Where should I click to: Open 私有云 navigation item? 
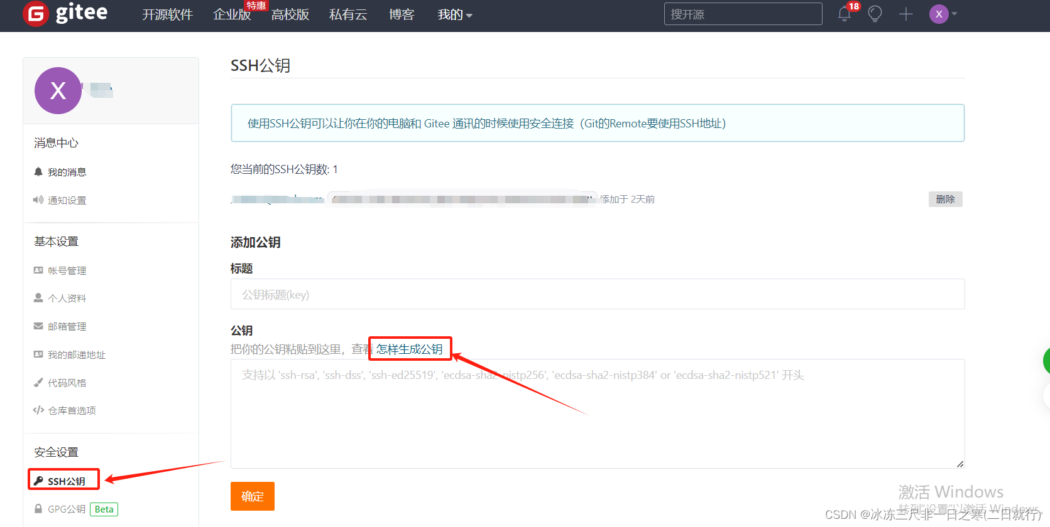click(x=348, y=14)
